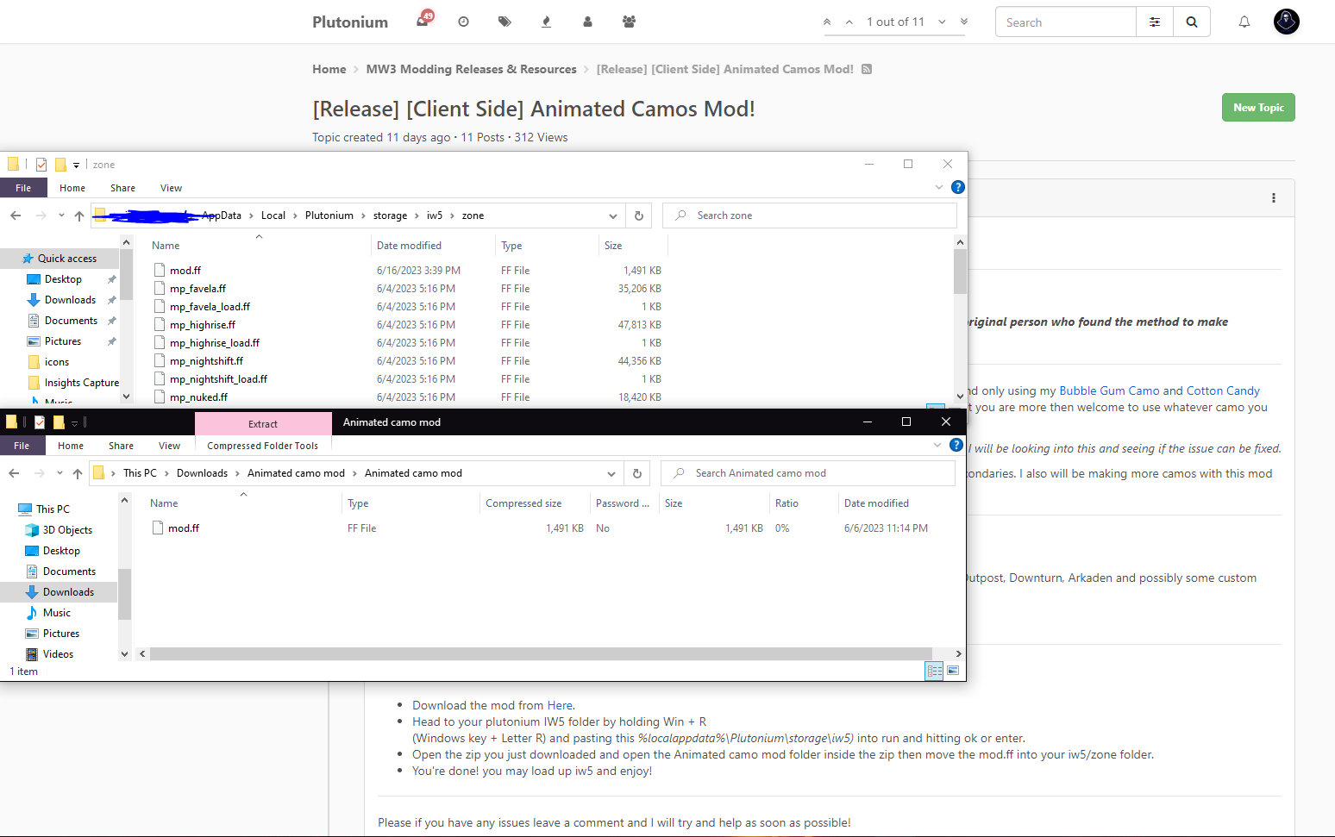Open the unread posts inbox icon with badge
1335x837 pixels.
pos(423,21)
